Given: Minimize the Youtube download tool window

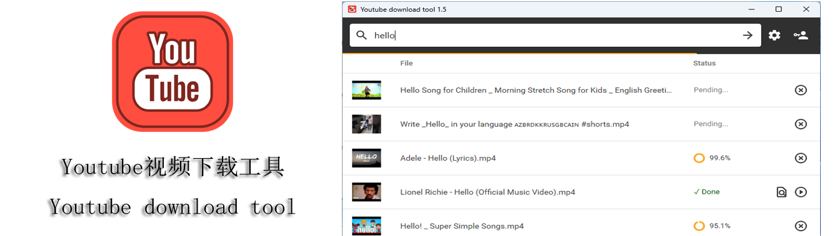Looking at the screenshot, I should point(751,9).
